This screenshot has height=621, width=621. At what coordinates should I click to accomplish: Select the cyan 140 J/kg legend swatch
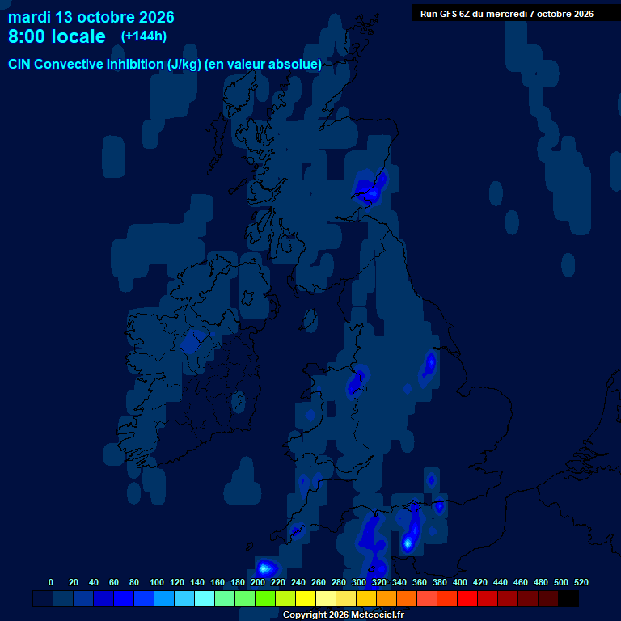click(x=205, y=598)
